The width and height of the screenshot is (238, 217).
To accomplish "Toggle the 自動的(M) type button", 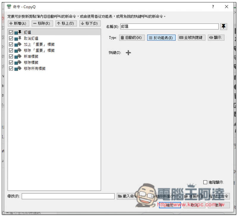I will [132, 38].
